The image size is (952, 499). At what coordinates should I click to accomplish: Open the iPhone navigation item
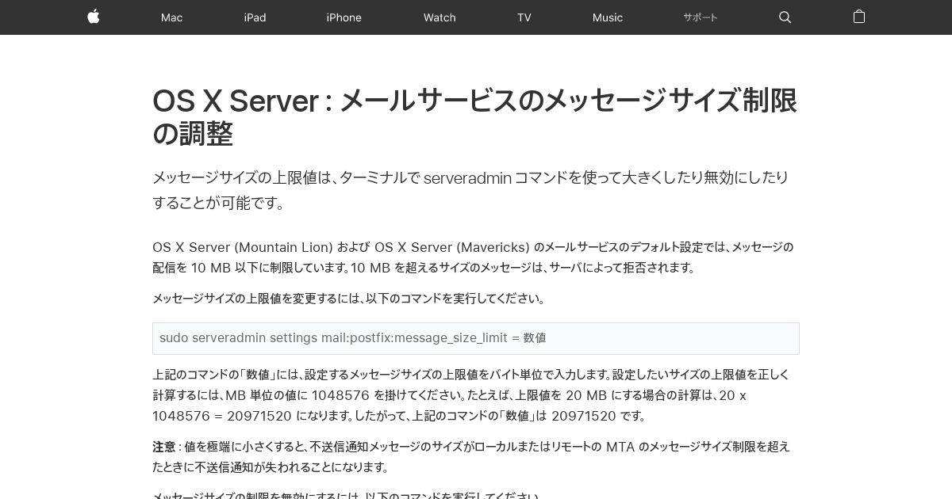point(344,17)
